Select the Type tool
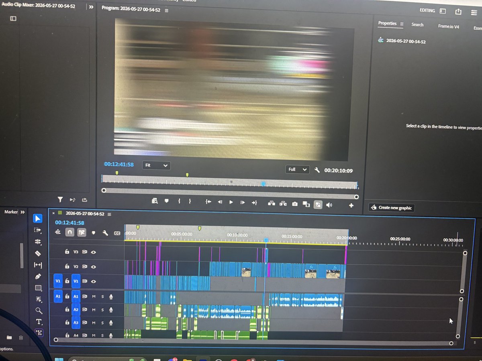Viewport: 482px width, 361px height. [39, 322]
